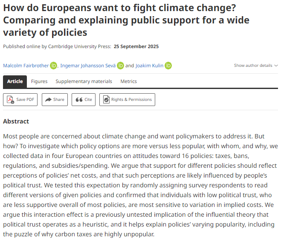Select the Article tab
This screenshot has height=241, width=281.
coord(15,81)
